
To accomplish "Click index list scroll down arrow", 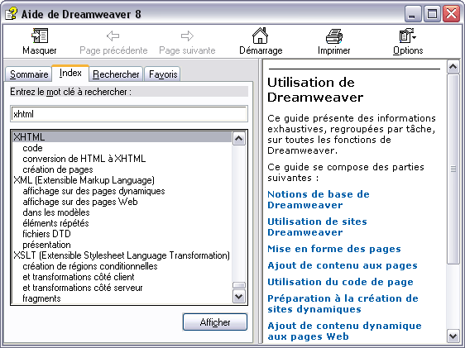I will (239, 296).
